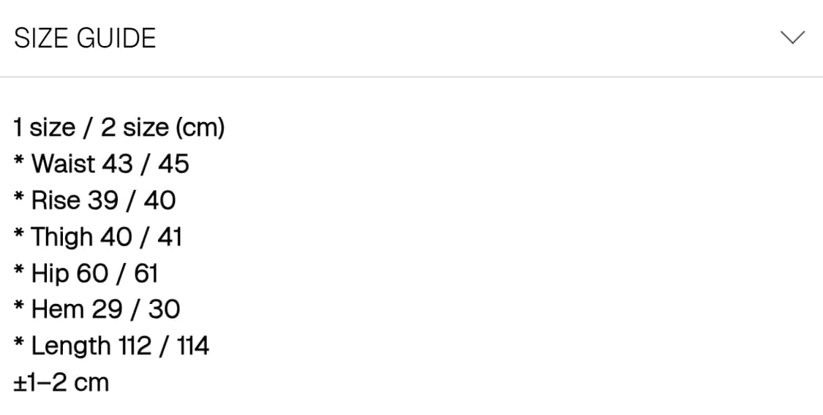Click the '±1–2 cm' tolerance note

point(61,382)
